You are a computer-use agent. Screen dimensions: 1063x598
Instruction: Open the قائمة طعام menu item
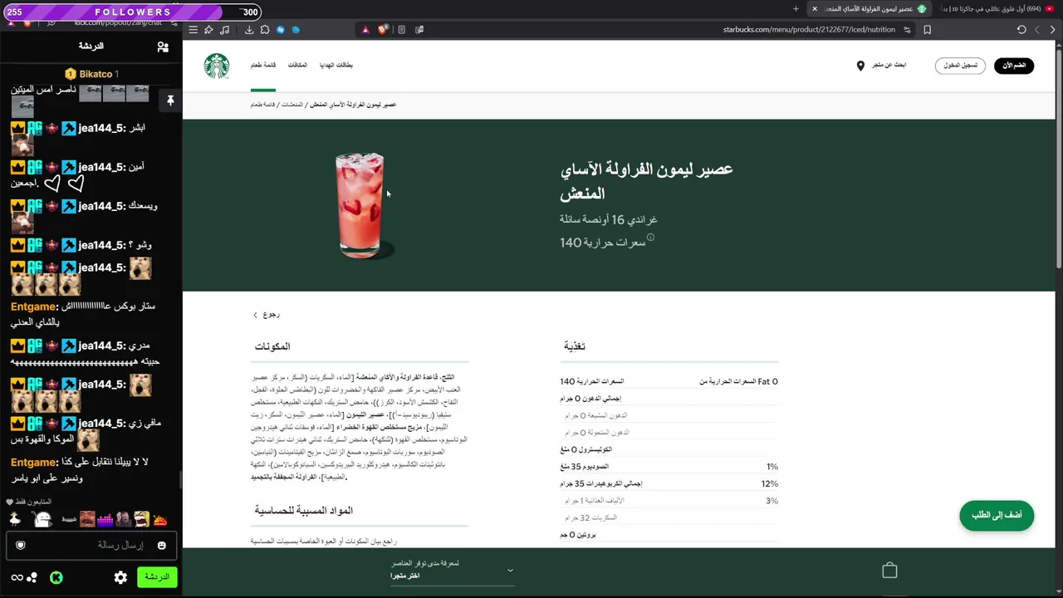[x=263, y=65]
